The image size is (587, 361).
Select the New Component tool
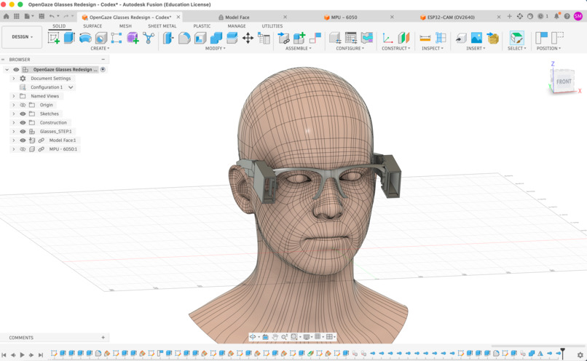[x=299, y=38]
